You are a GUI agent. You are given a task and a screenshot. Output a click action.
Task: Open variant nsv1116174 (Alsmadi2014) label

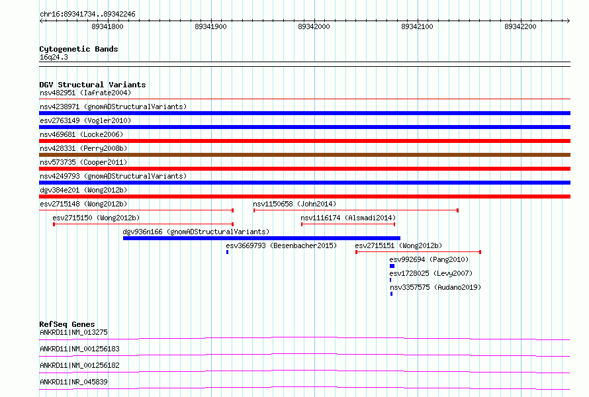[x=348, y=218]
